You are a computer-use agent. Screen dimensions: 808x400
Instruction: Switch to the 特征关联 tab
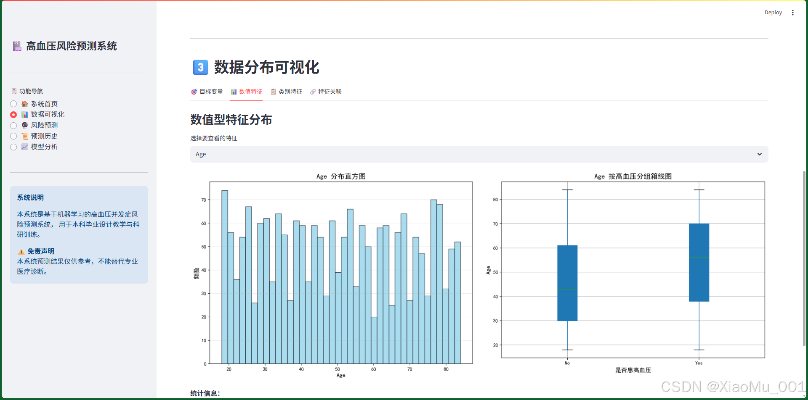(326, 92)
